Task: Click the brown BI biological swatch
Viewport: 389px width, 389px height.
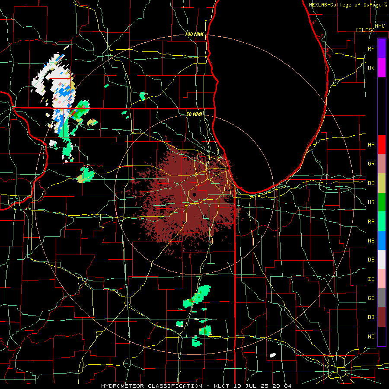Action: (x=382, y=317)
